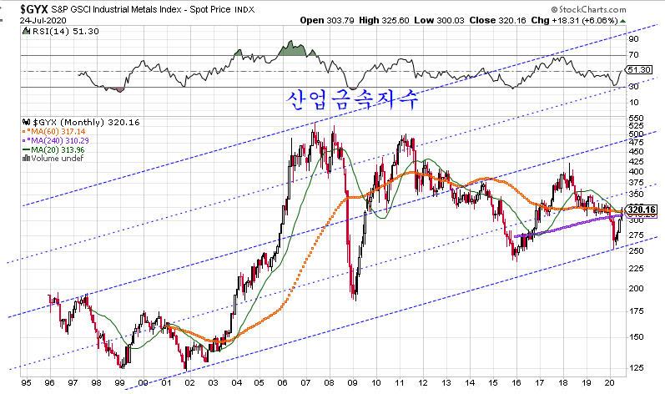Click the 320.16 price tag on right axis
665x394 pixels.
point(642,210)
